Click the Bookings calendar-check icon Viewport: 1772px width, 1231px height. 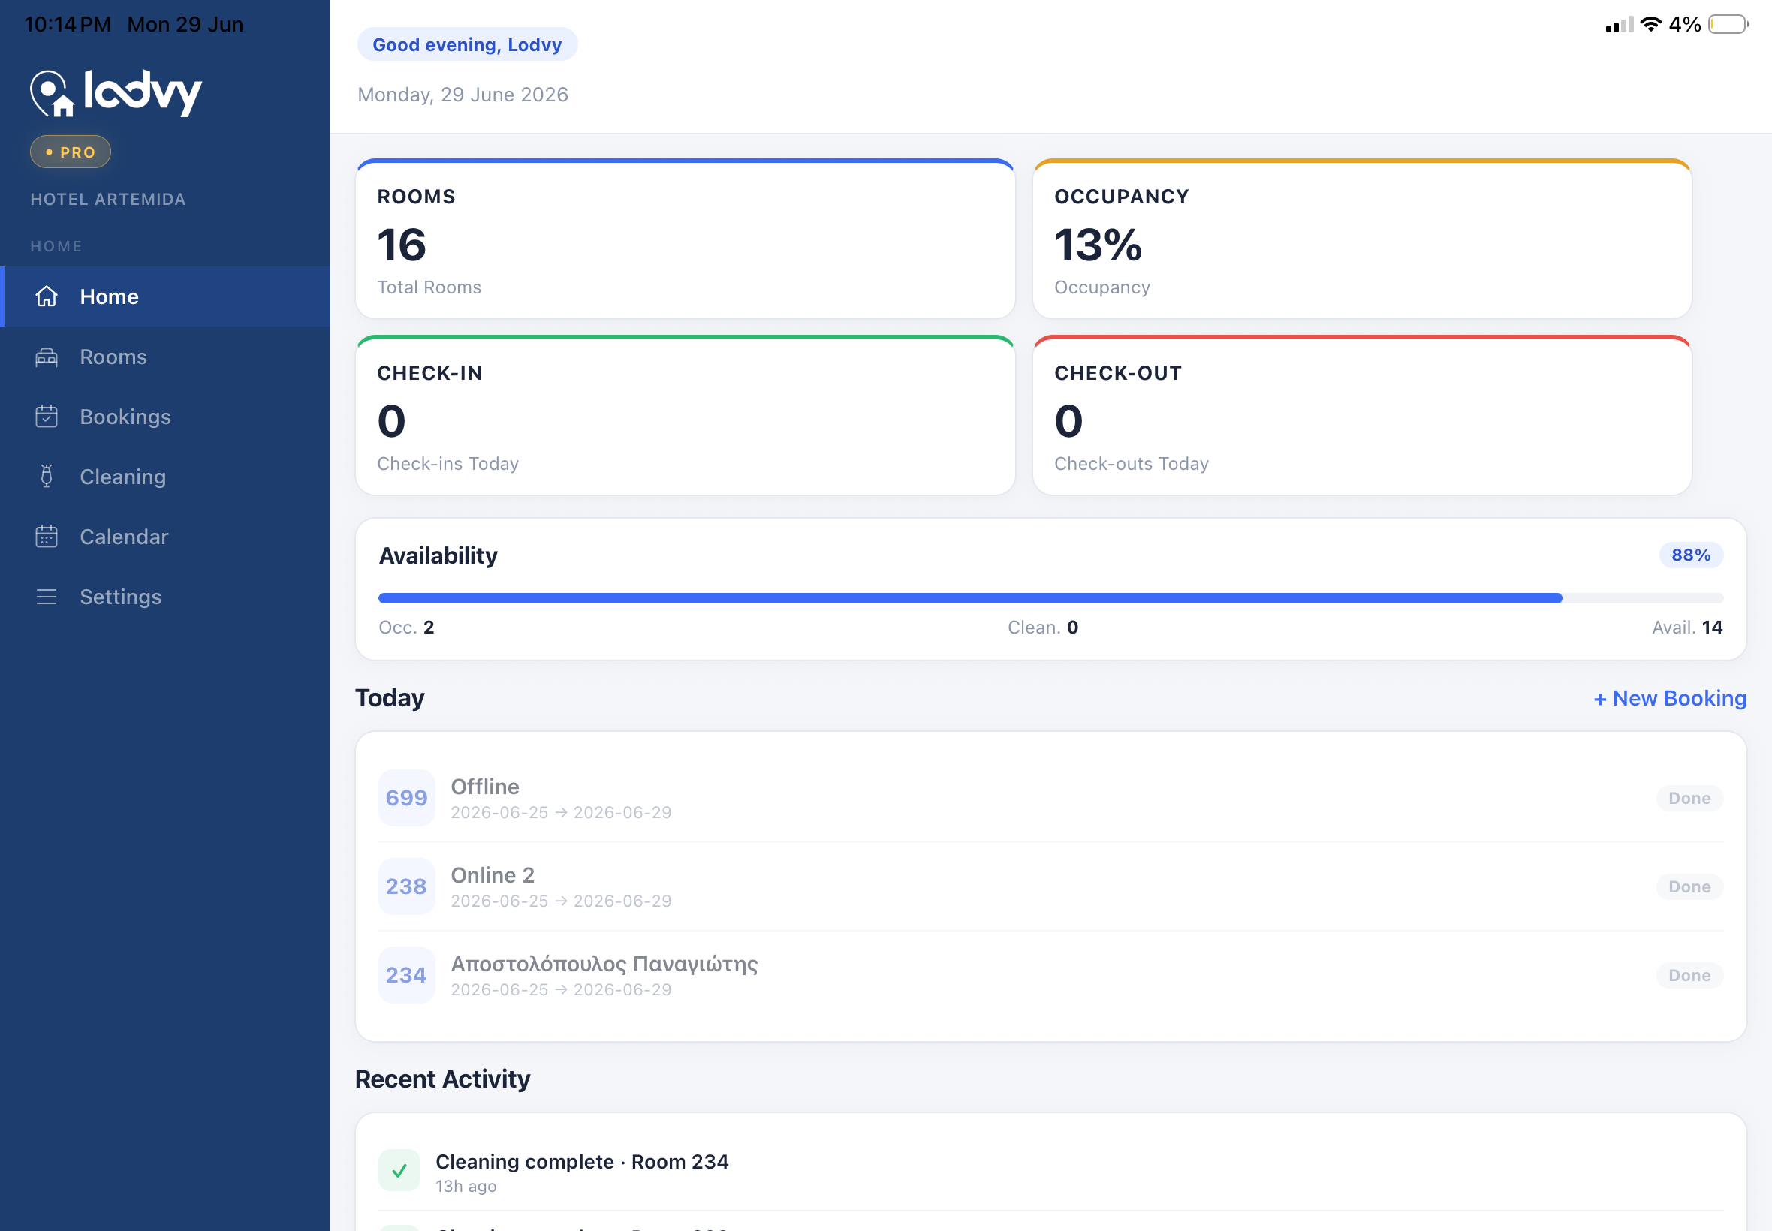click(x=47, y=417)
